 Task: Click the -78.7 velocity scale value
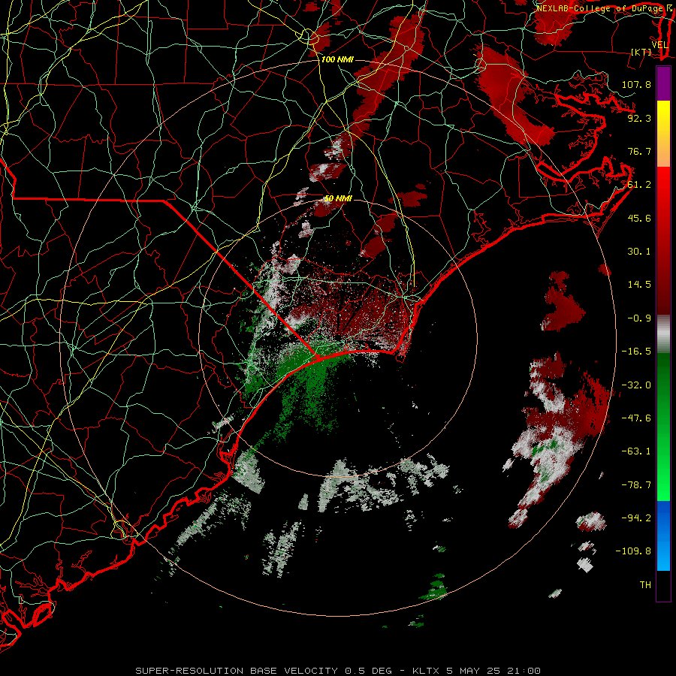pos(636,485)
